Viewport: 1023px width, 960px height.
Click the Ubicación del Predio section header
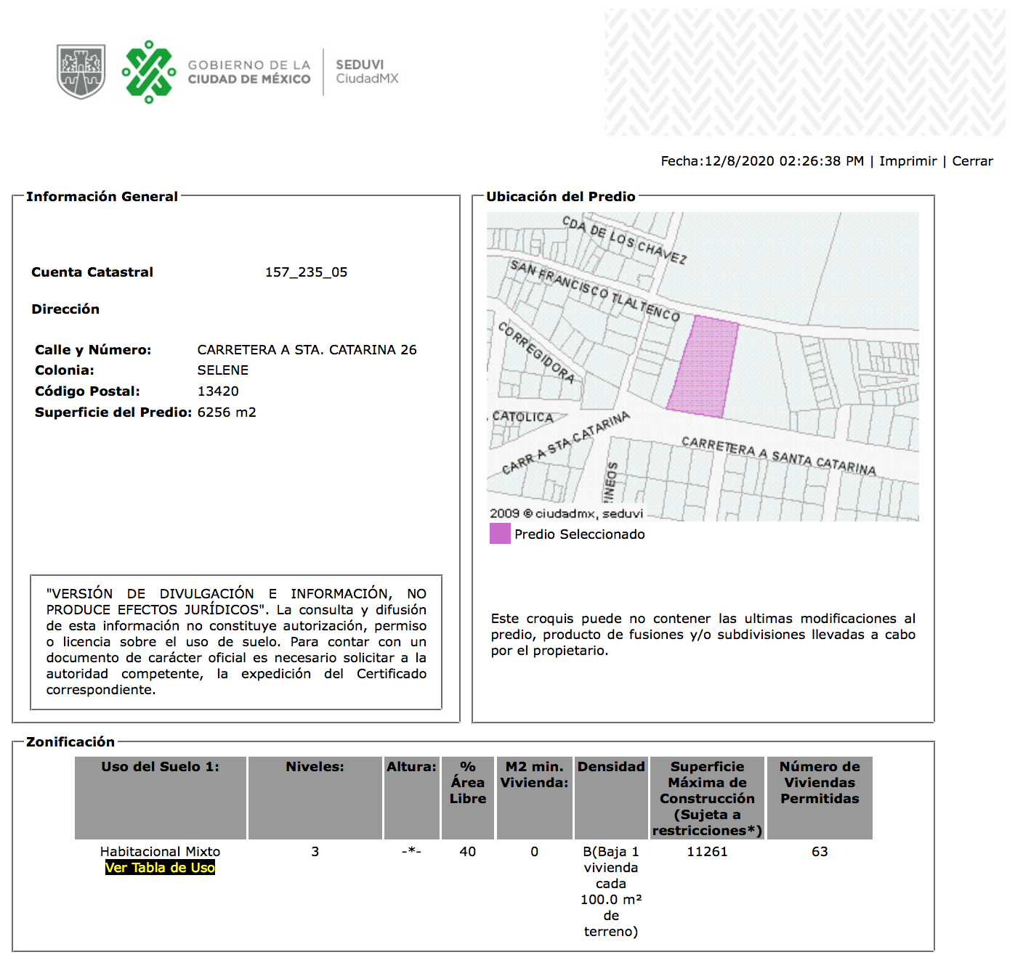[x=562, y=196]
